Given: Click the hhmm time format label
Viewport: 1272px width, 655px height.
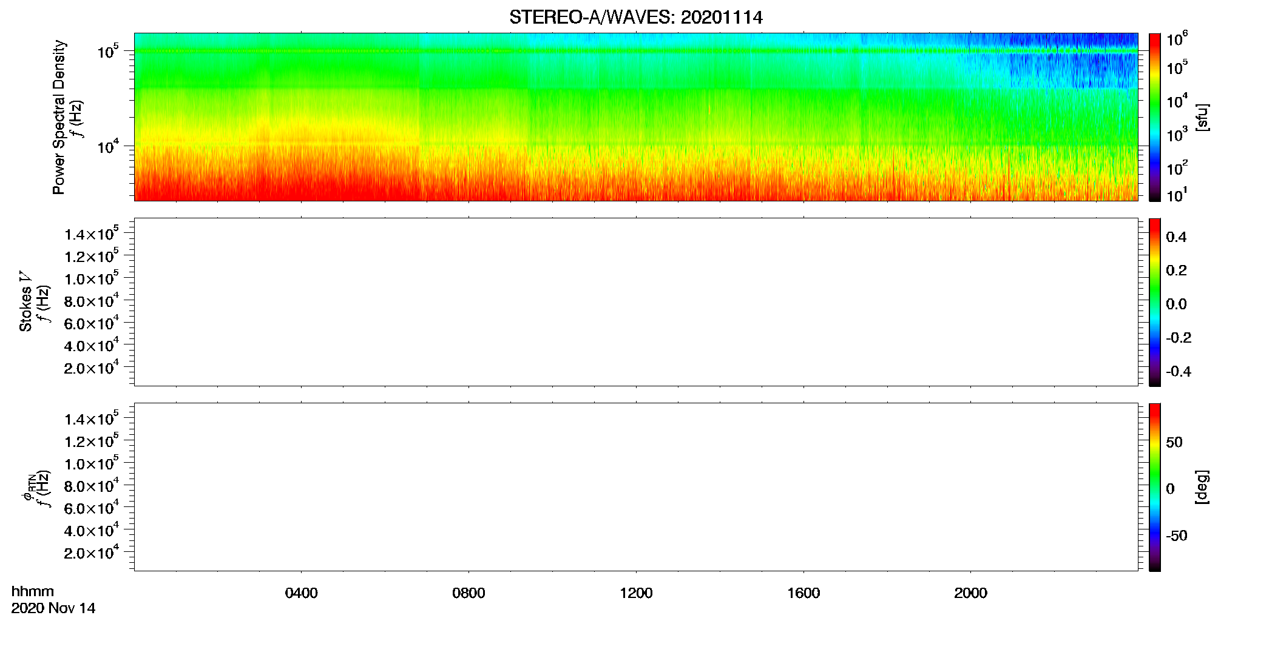Looking at the screenshot, I should (33, 591).
